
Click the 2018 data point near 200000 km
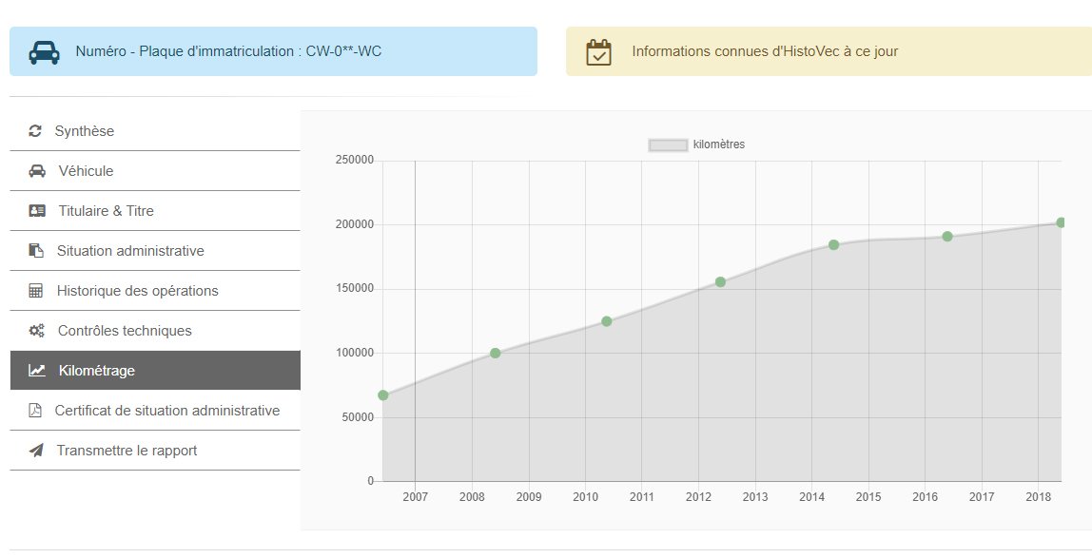pos(1061,222)
